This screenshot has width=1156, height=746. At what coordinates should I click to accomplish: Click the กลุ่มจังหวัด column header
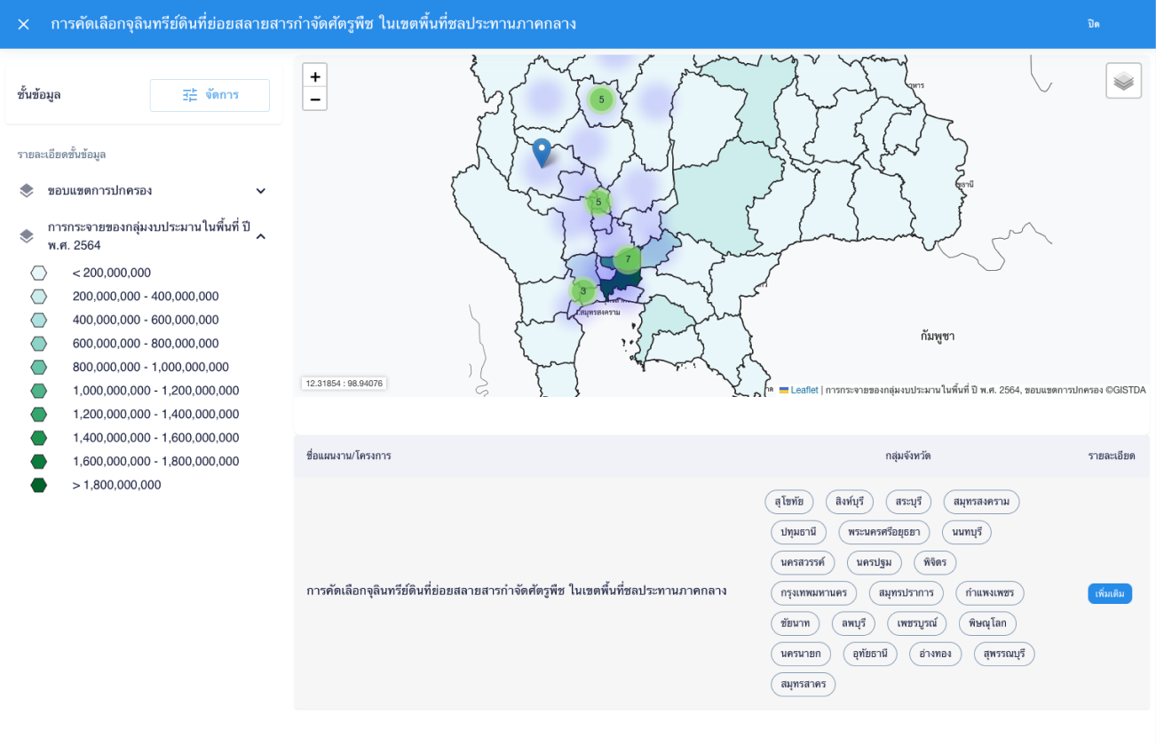coord(907,456)
